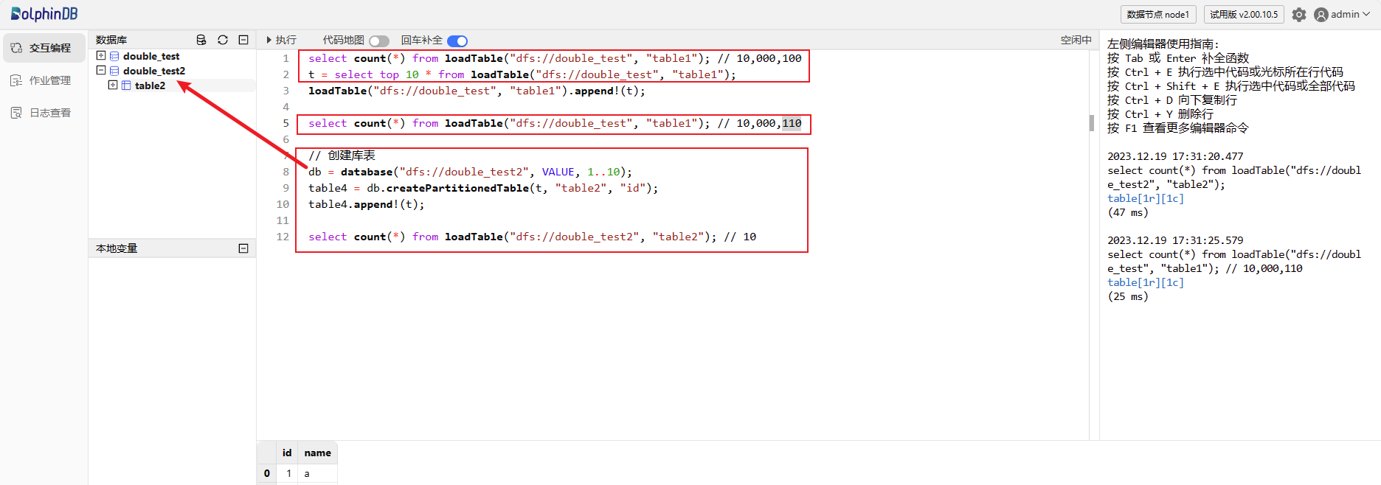Disable the 回车补全 toggle

click(457, 41)
